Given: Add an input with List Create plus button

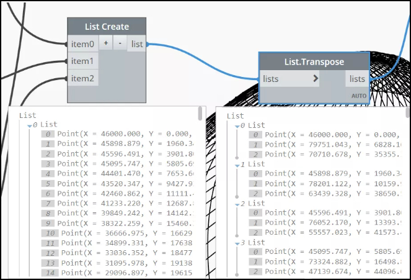Looking at the screenshot, I should [x=106, y=43].
